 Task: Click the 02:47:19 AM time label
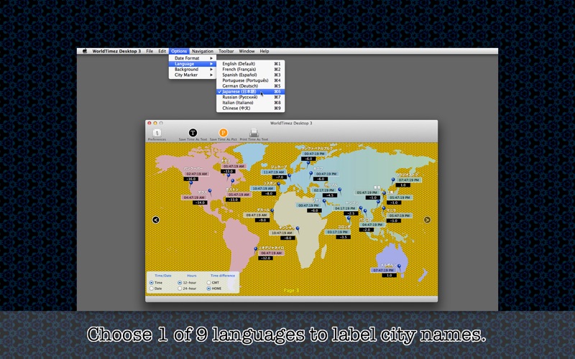197,174
